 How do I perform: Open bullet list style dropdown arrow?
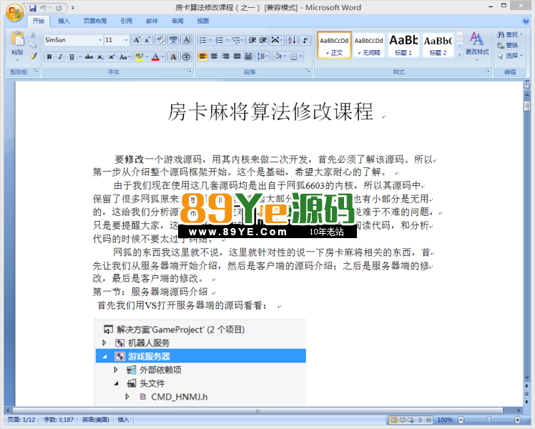pyautogui.click(x=210, y=40)
